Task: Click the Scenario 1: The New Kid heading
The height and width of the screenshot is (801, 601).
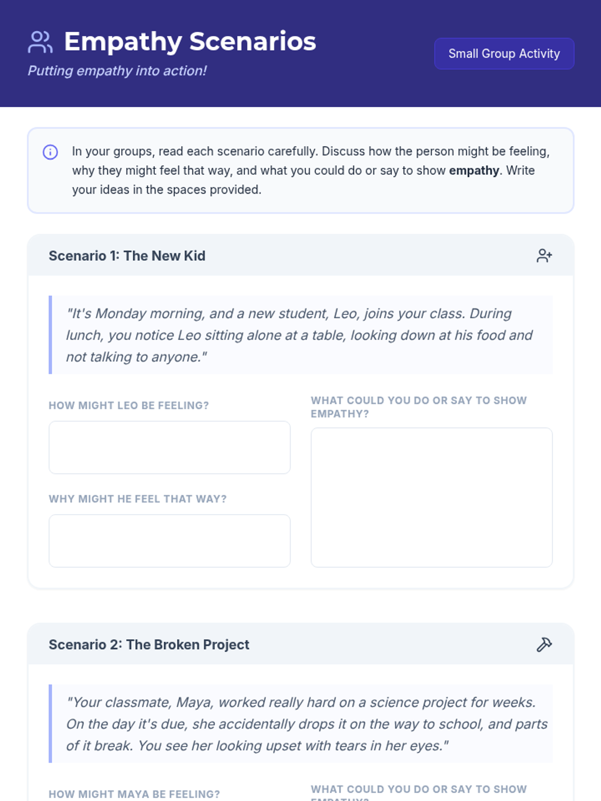Action: click(x=127, y=256)
